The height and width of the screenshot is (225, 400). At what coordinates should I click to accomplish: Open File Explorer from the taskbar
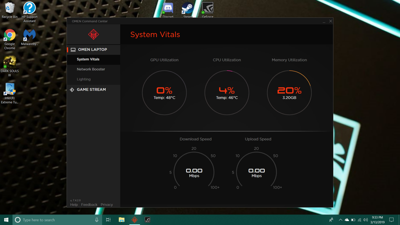tap(121, 219)
